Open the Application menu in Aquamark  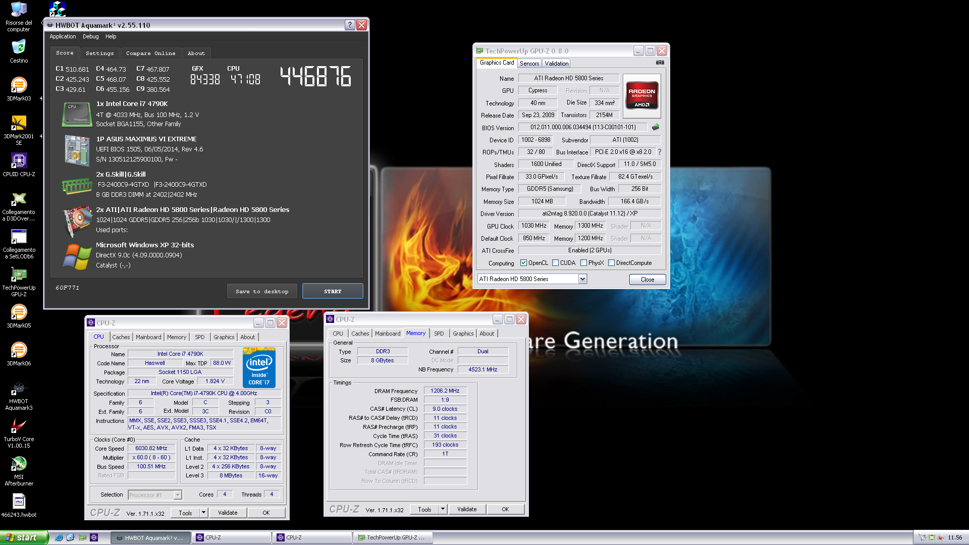(63, 36)
